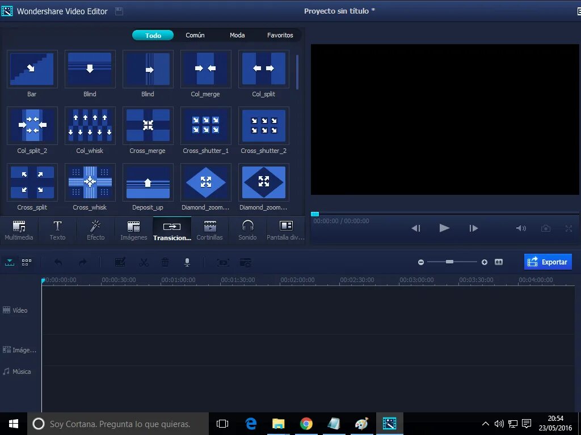Select the Cross_split transition
This screenshot has height=435, width=581.
pos(32,182)
